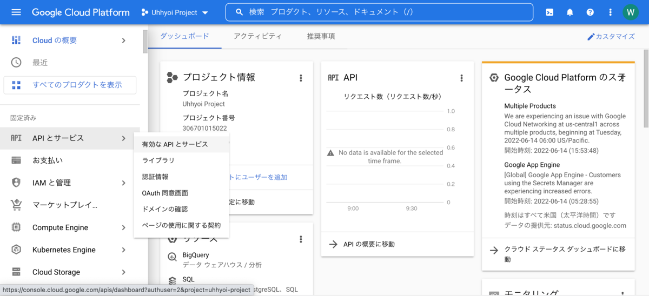Click the Kubernetes Engine hexagon icon
The height and width of the screenshot is (296, 649).
16,250
